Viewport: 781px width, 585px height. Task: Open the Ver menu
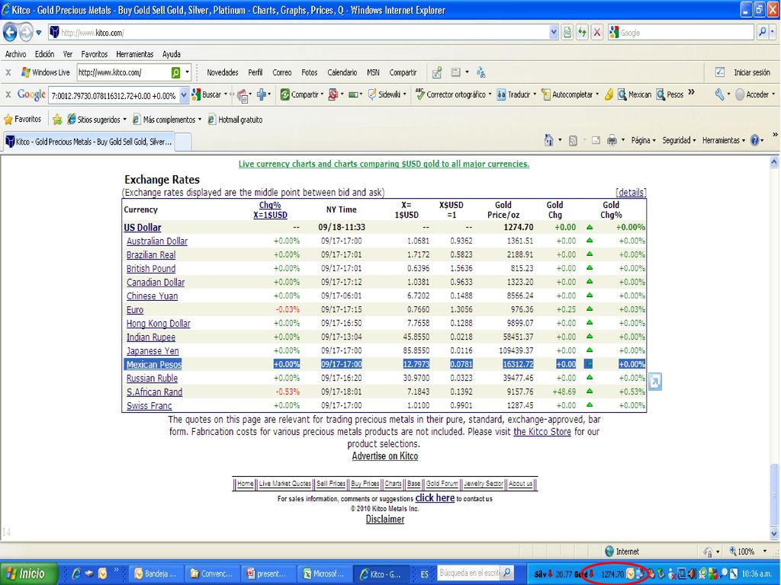(x=68, y=54)
